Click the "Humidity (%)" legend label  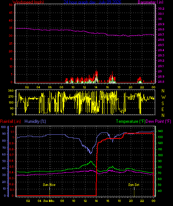35,121
